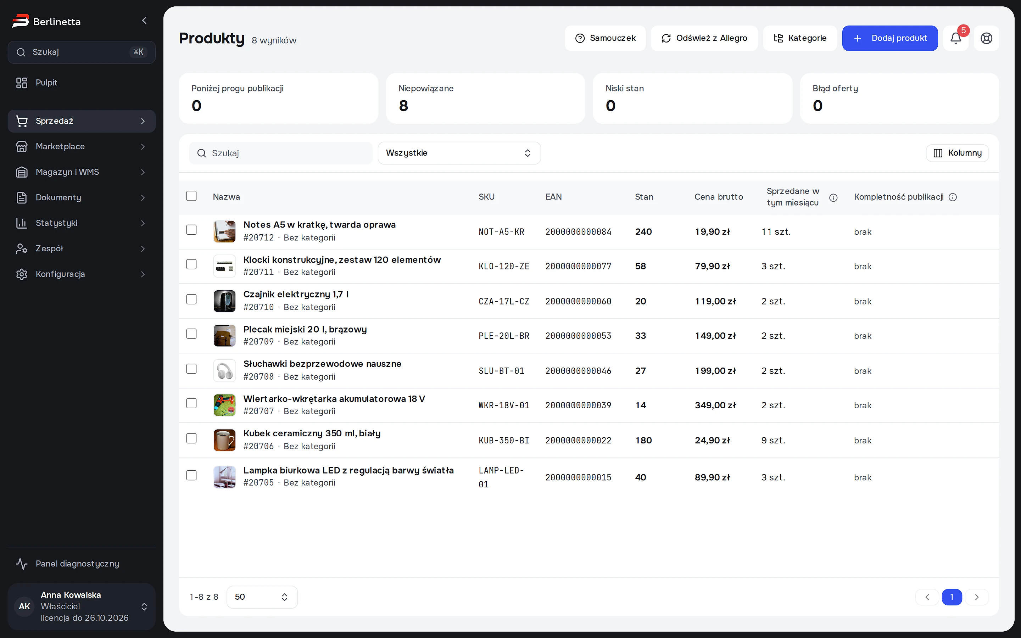
Task: Tick the Klocki konstrukcyjne row checkbox
Action: [191, 264]
